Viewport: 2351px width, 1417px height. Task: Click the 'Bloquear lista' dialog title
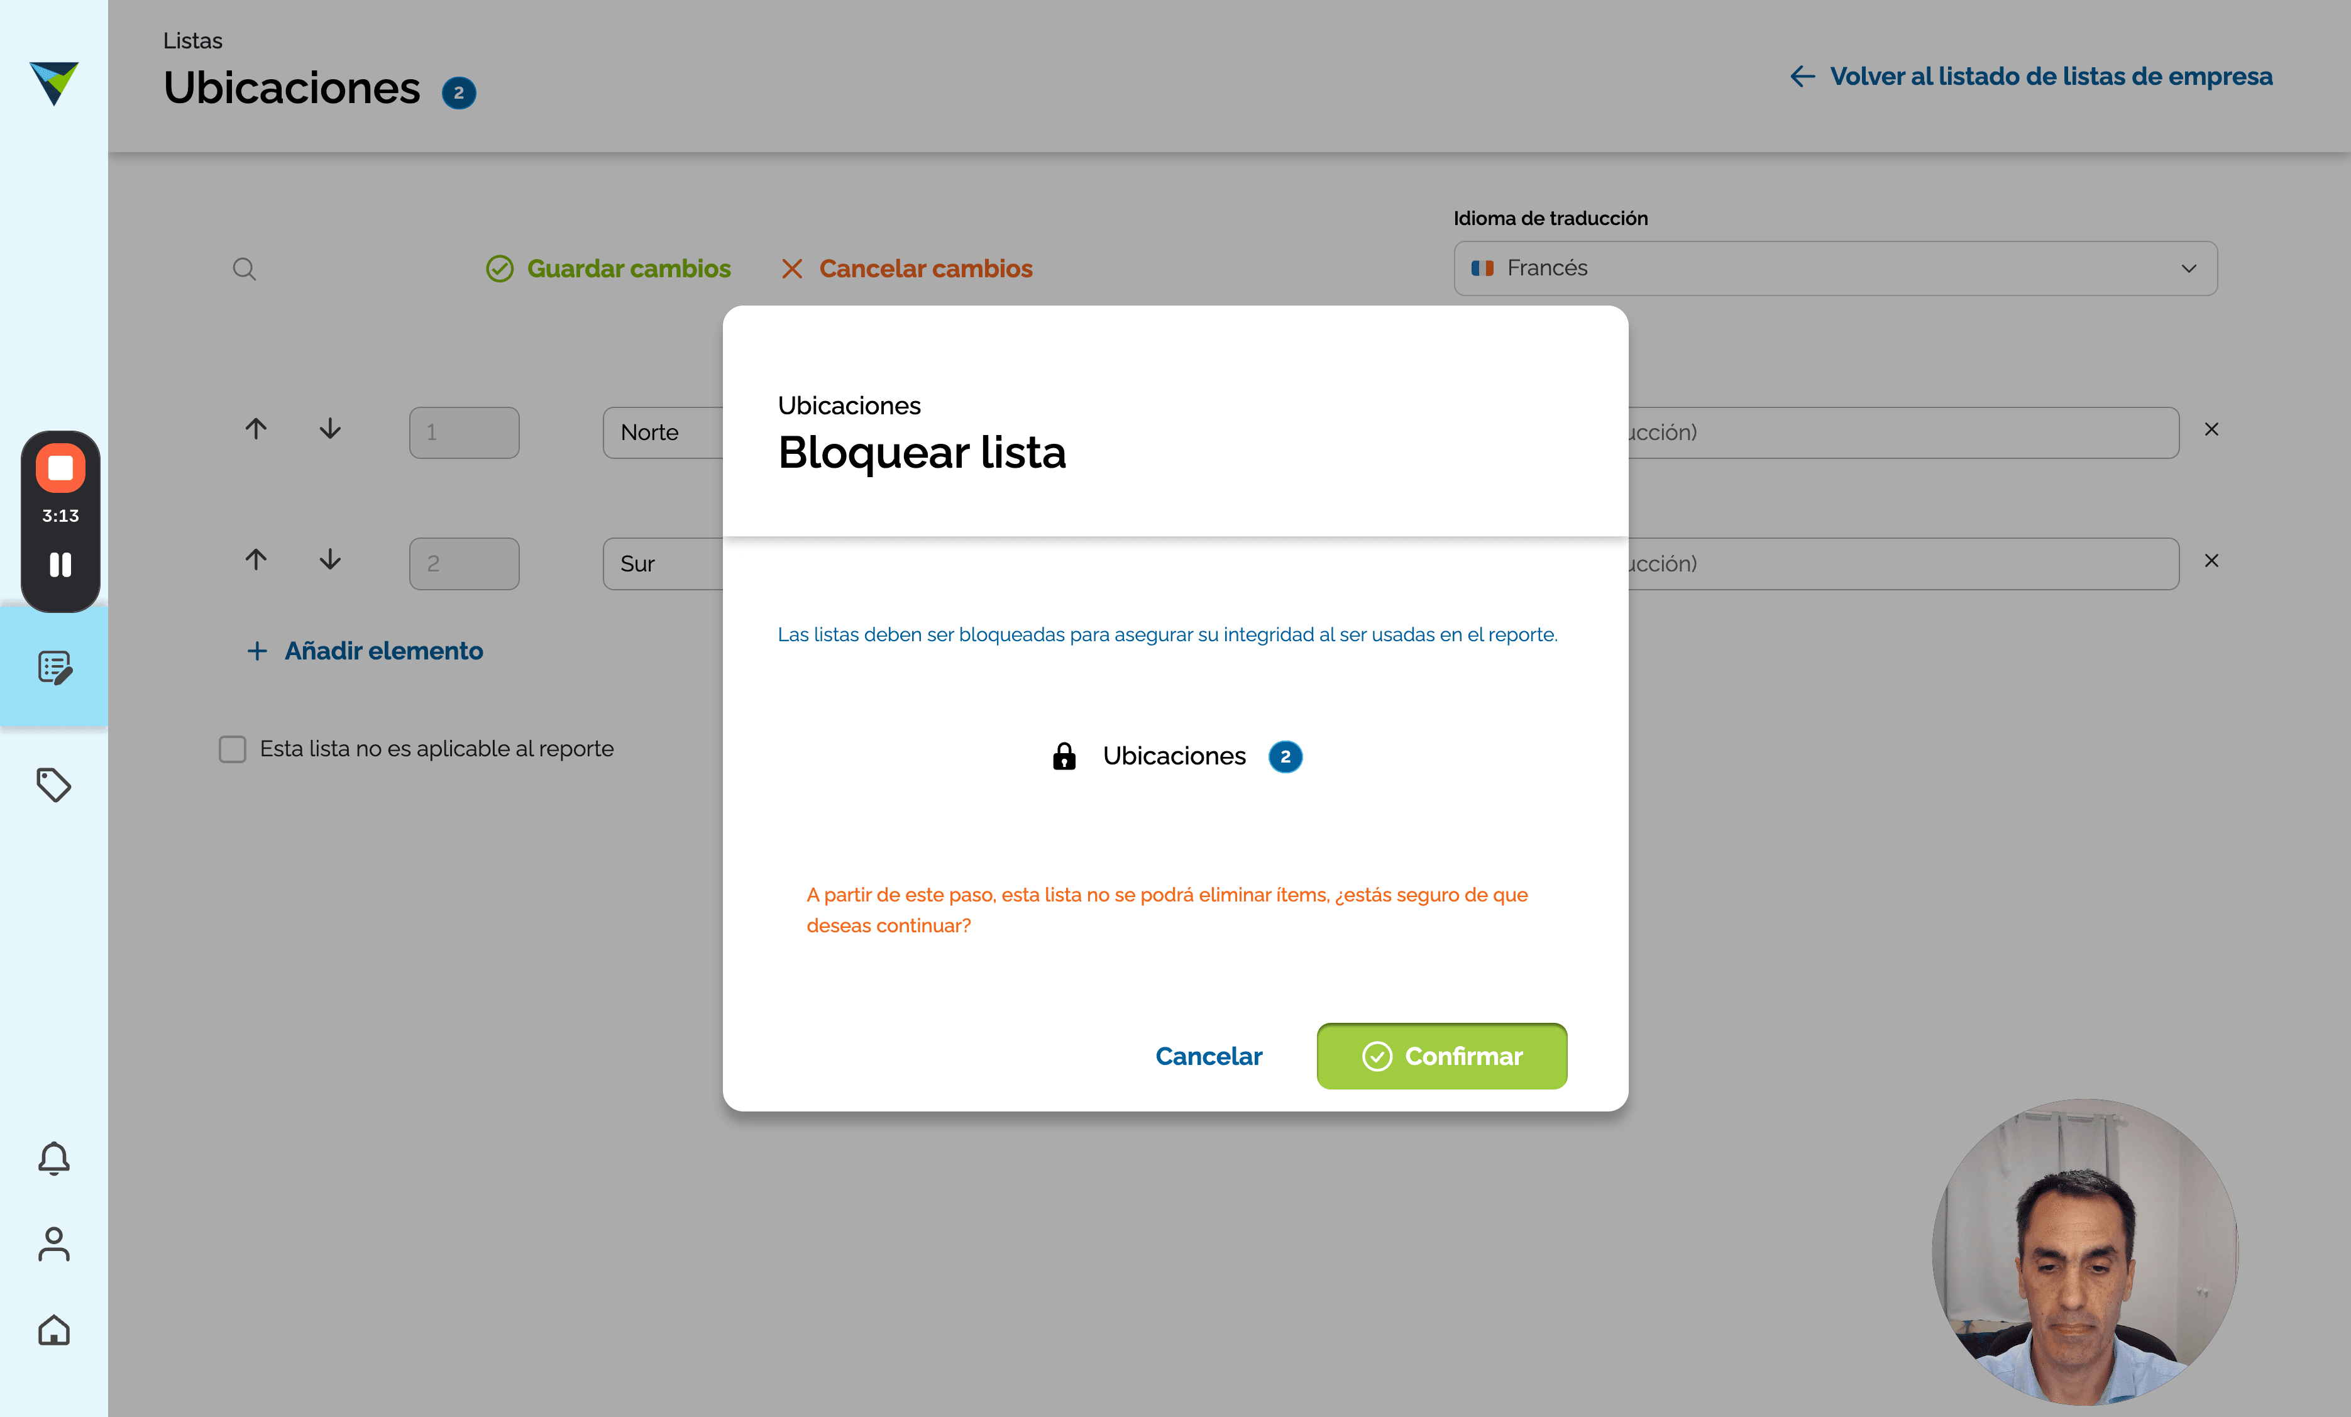click(x=922, y=452)
